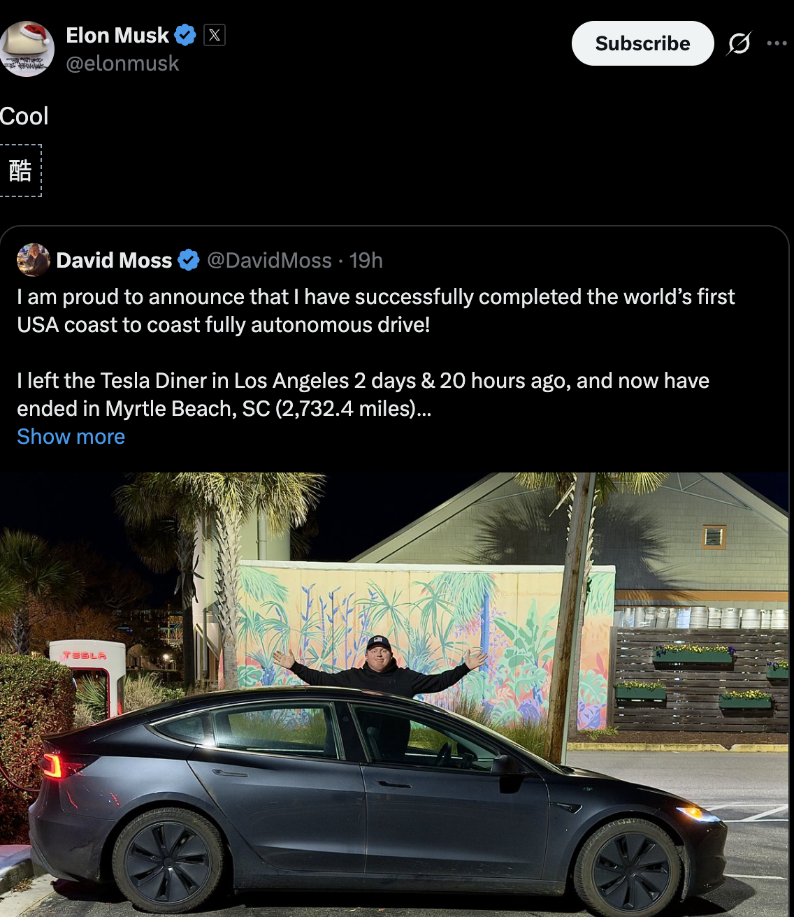
Task: Click the 19h timestamp on quoted post
Action: (x=366, y=260)
